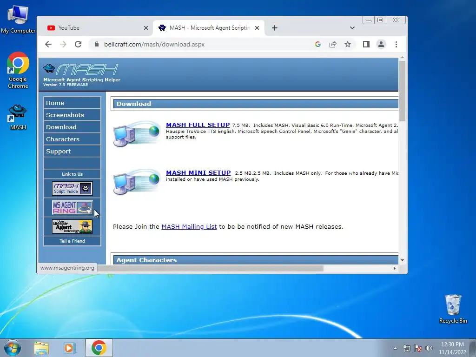
Task: Click the volume speaker tray icon
Action: click(x=429, y=348)
